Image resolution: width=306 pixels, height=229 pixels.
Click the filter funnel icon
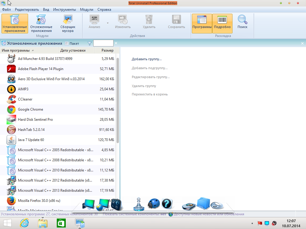tap(90, 44)
